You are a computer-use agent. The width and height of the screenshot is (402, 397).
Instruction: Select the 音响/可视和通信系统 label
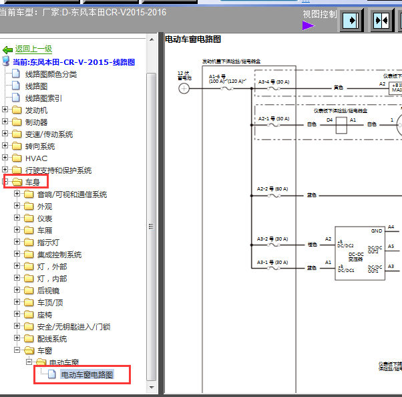point(72,194)
